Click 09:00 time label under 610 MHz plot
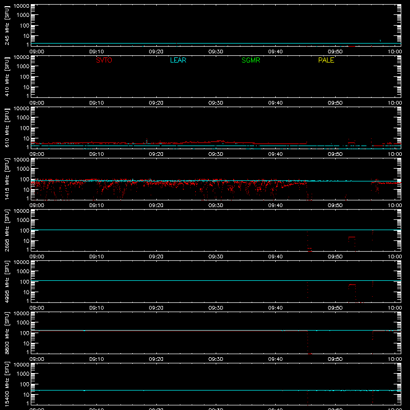Screen dimensions: 410x410 37,154
